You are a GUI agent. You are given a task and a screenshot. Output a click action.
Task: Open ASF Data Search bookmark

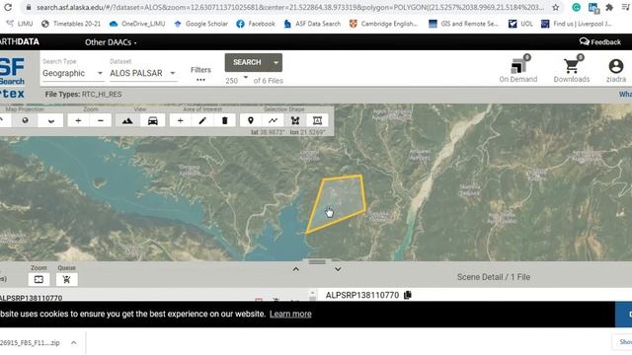(312, 24)
